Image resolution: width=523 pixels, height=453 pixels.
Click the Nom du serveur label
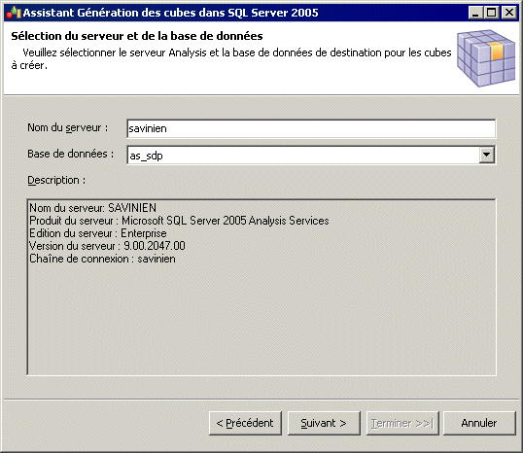click(x=68, y=127)
